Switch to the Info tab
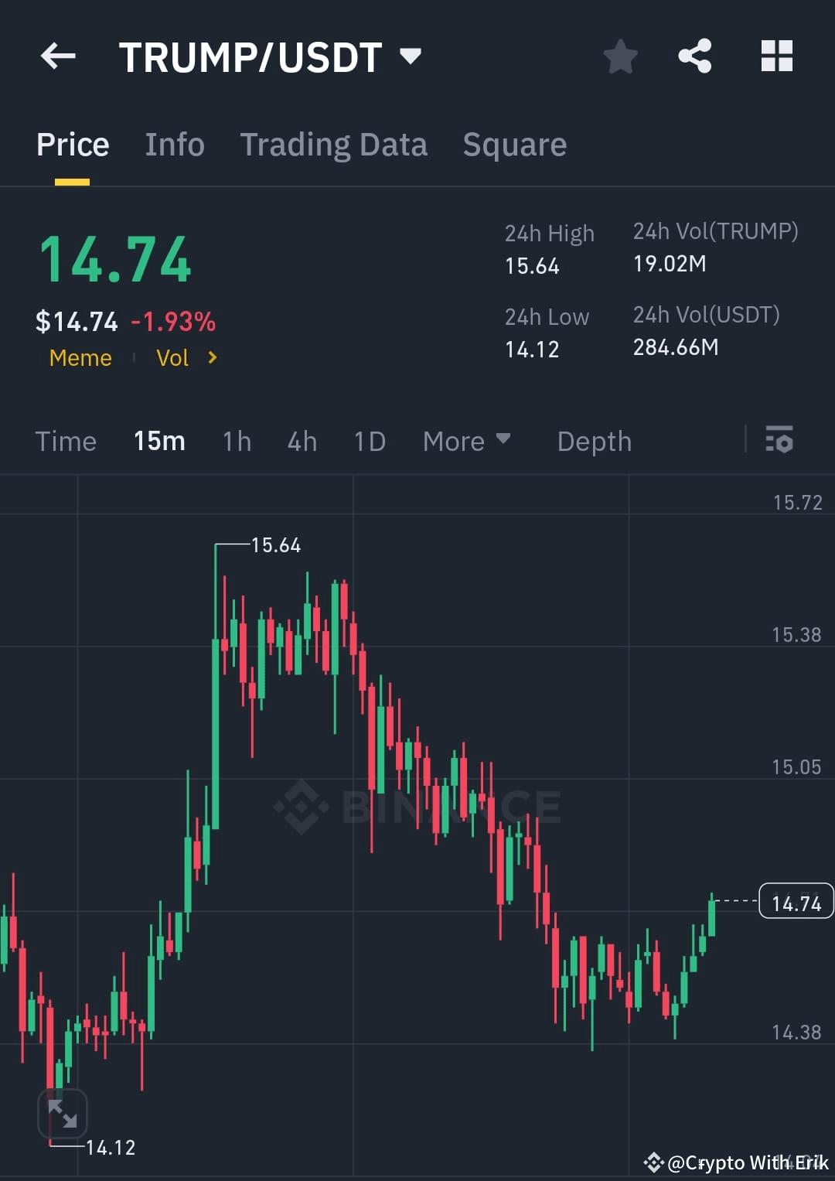 (x=175, y=144)
